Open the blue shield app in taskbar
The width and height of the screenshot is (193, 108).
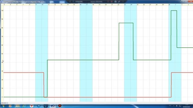coord(46,106)
